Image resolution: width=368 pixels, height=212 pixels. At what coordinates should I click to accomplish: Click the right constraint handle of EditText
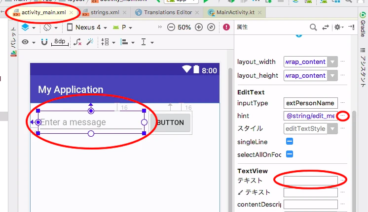coord(144,122)
